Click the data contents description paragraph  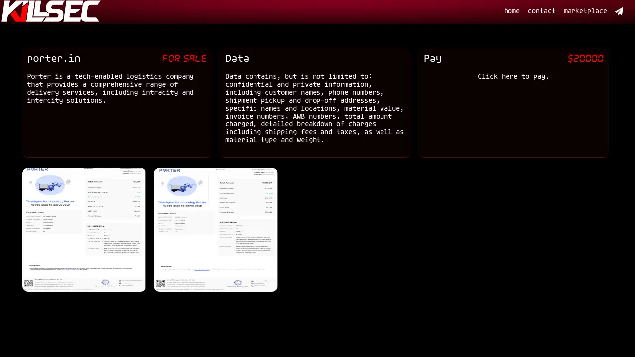click(x=315, y=109)
